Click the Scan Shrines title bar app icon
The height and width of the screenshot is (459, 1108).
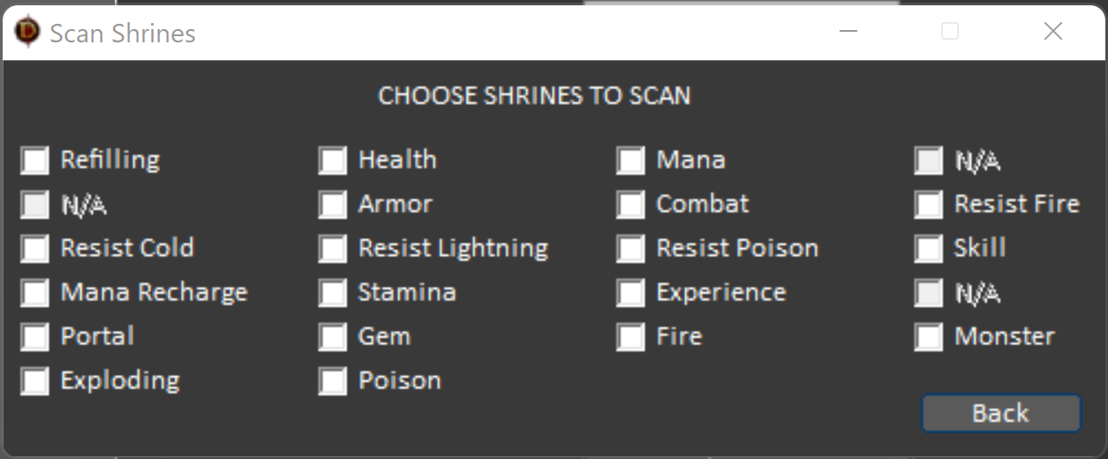(27, 33)
